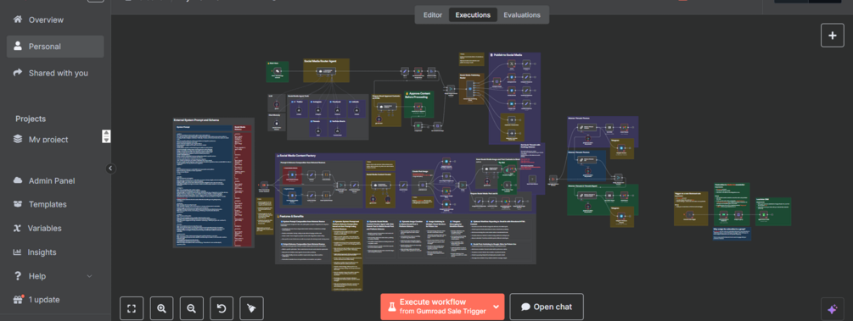Switch to the Evaluations tab
This screenshot has width=853, height=321.
pos(522,14)
